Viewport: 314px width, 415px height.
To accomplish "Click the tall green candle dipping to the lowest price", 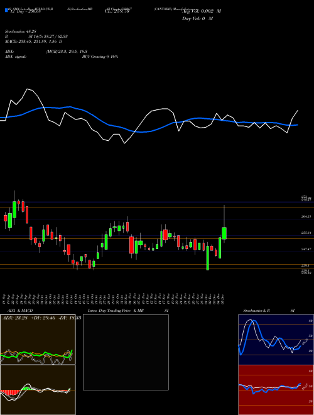I will coord(207,258).
